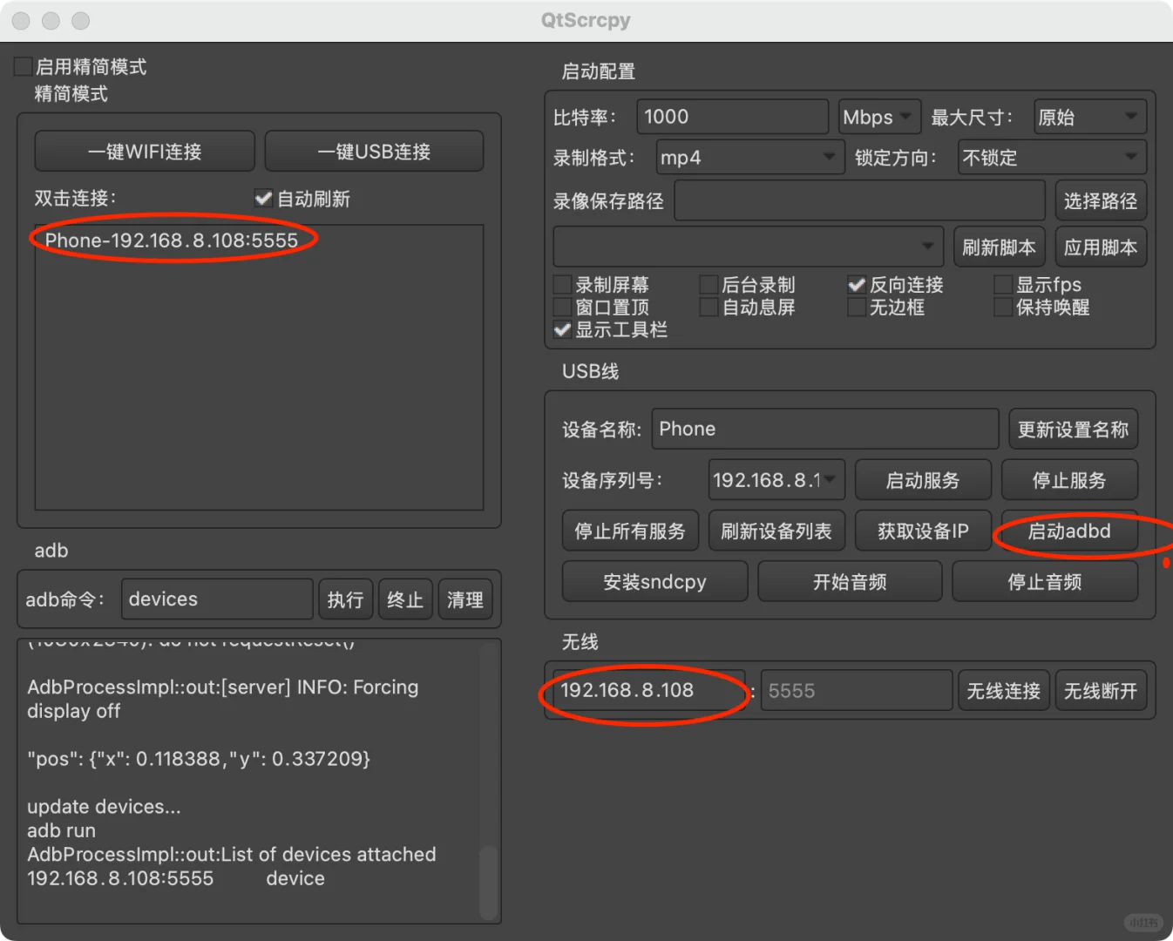Uncheck 反向连接 in startup options

(x=856, y=283)
